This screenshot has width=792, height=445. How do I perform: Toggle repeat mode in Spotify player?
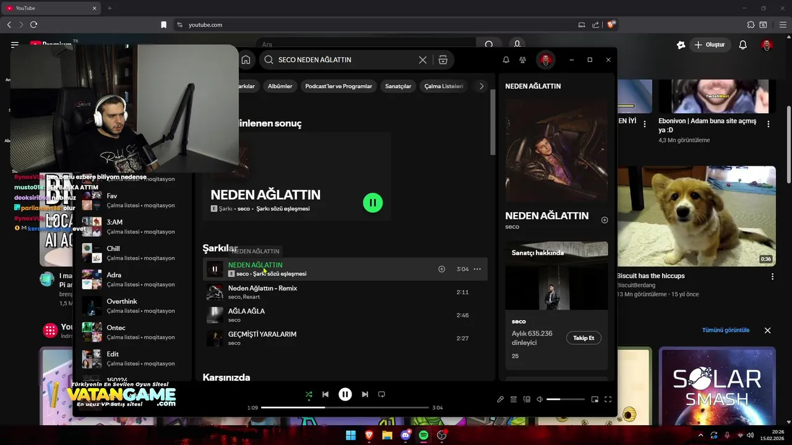[x=382, y=394]
